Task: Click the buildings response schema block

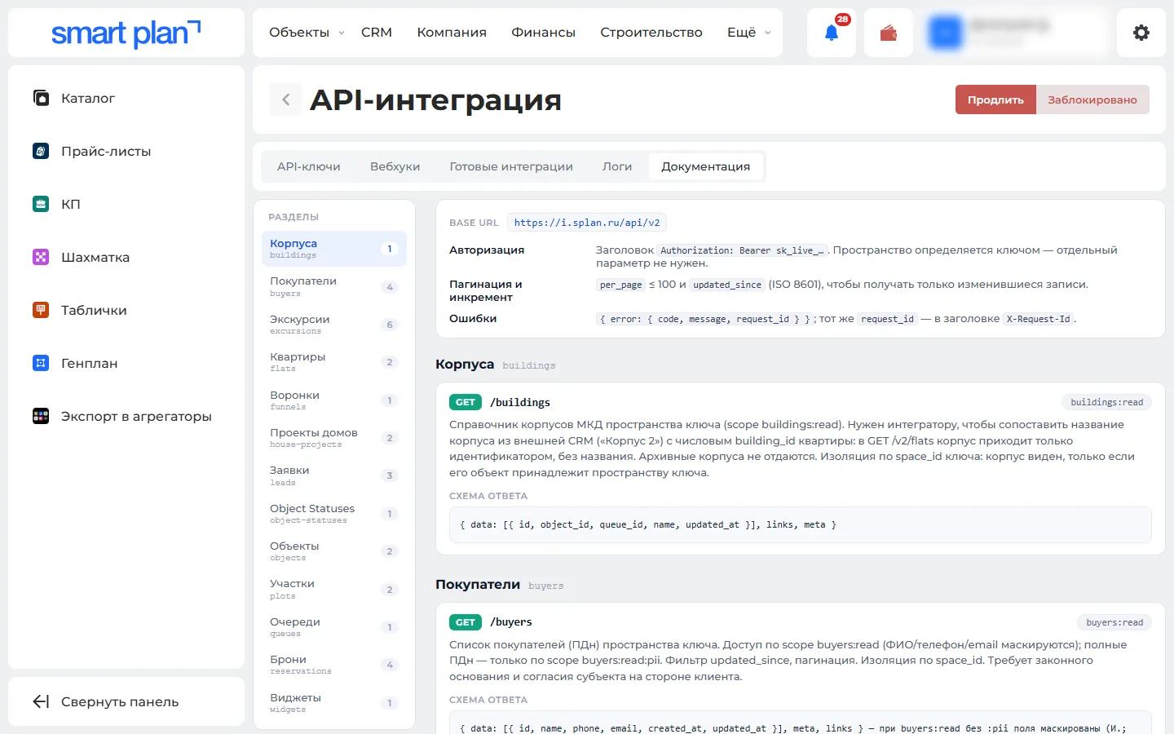Action: point(801,524)
